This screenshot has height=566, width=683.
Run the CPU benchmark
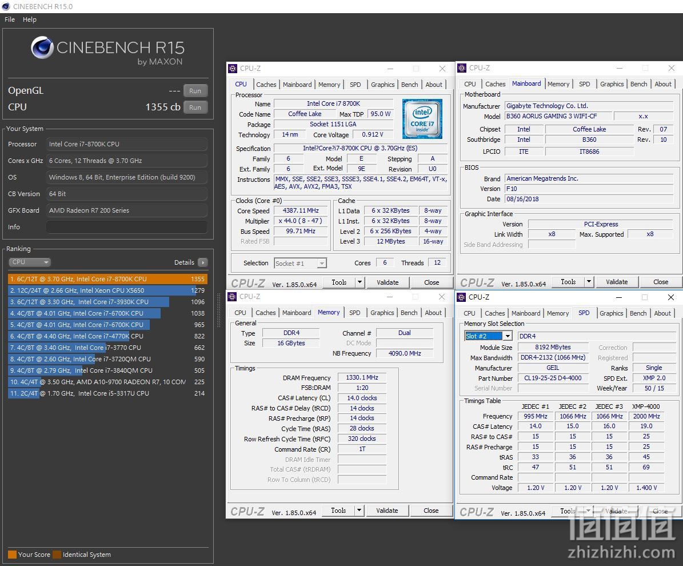click(195, 107)
